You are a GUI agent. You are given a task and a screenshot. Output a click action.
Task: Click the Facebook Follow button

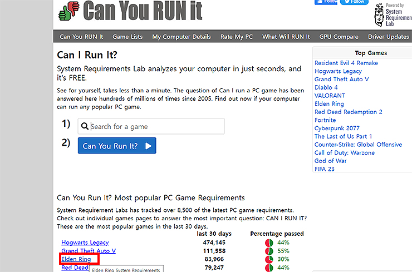pos(326,2)
